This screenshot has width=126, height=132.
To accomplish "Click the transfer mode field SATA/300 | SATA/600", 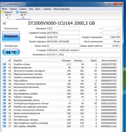I will pyautogui.click(x=63, y=42).
